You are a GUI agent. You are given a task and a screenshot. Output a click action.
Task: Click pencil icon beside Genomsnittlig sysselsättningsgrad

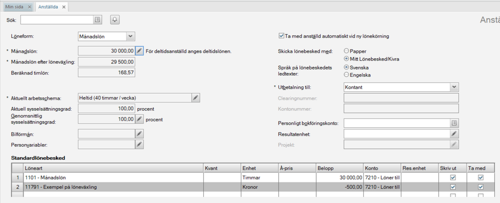coord(140,119)
